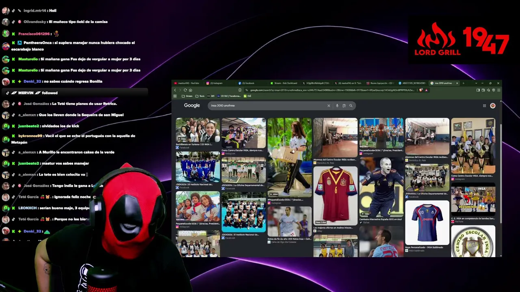Click chat username ingrid.mtr14

[x=35, y=11]
